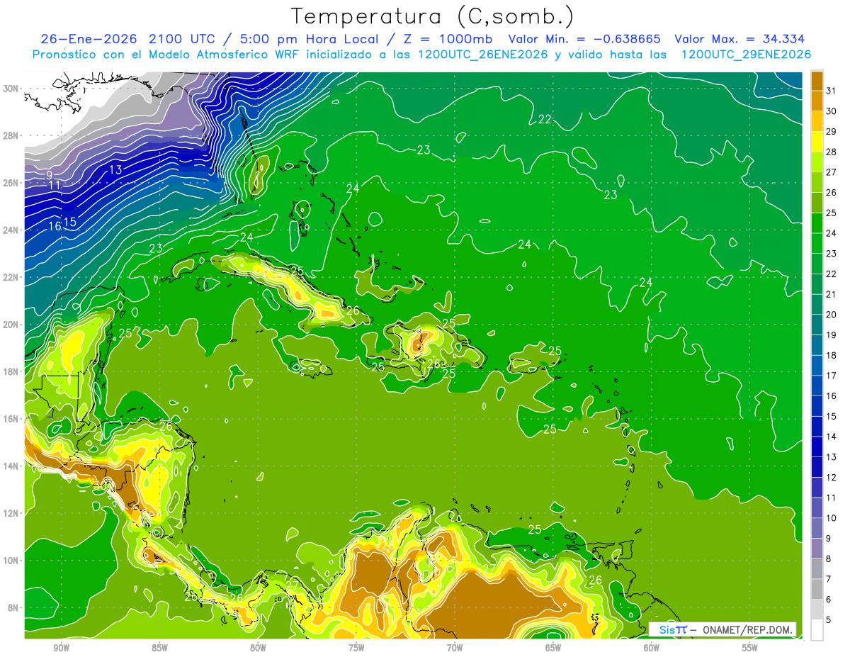Screen dimensions: 850x657
Task: Click the title 'Temperatura (C,somb.)'
Action: [432, 16]
